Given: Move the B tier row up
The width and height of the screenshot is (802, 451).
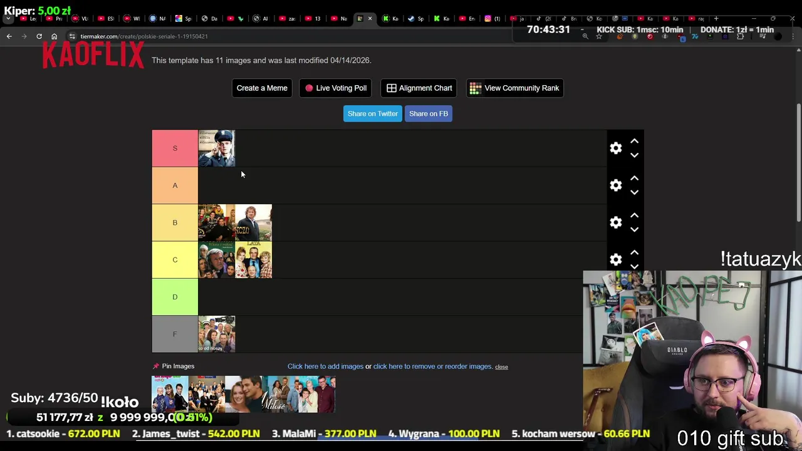Looking at the screenshot, I should click(634, 215).
